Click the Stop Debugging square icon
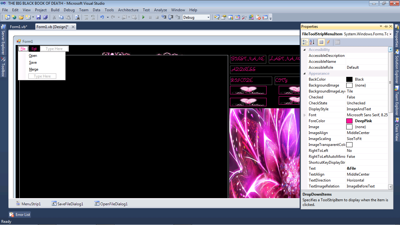Screen dimensions: 400x225 coord(157,17)
